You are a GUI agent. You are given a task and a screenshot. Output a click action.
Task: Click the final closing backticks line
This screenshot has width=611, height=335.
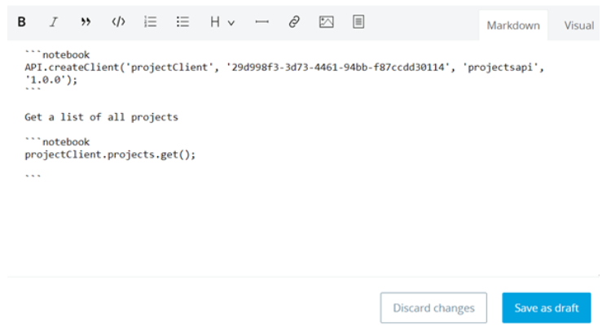(x=33, y=173)
